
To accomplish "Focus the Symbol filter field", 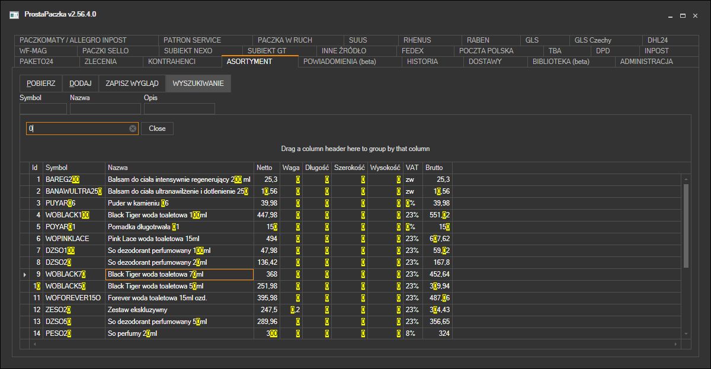I will pos(43,108).
